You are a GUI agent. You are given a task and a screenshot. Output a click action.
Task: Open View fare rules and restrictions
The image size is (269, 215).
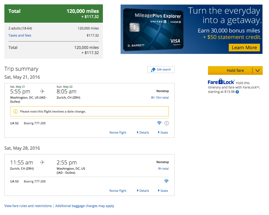click(x=28, y=206)
